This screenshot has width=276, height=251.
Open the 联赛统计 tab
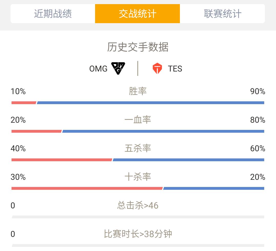[x=222, y=14]
